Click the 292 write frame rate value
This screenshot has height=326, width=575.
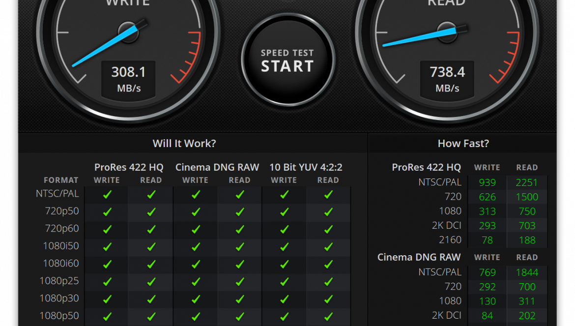pos(488,287)
